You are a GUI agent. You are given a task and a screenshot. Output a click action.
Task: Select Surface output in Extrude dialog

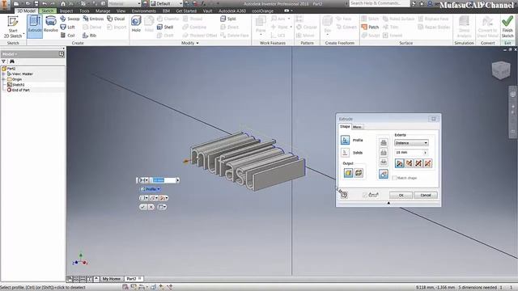point(359,172)
